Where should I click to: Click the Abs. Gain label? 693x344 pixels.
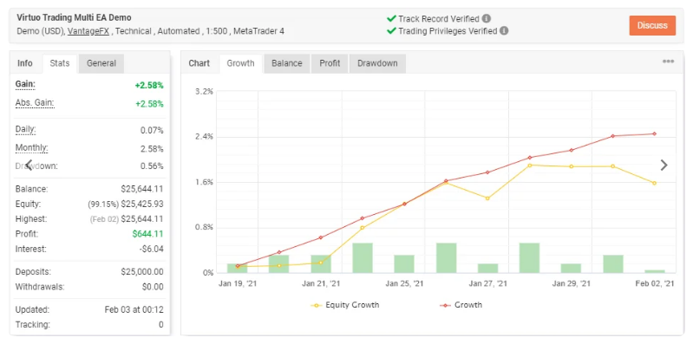(x=35, y=103)
